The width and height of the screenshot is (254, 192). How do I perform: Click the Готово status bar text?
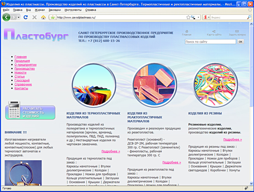(7, 189)
